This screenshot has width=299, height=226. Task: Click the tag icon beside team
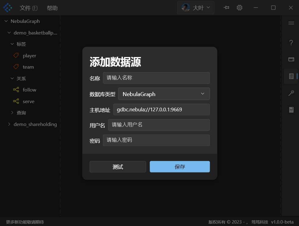tap(16, 67)
